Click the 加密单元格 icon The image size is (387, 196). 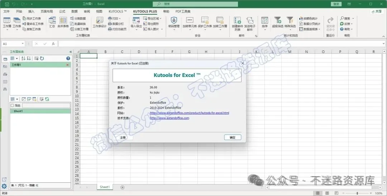(x=190, y=20)
